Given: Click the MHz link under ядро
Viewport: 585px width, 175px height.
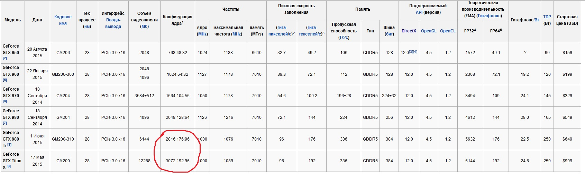Looking at the screenshot, I should coord(202,34).
